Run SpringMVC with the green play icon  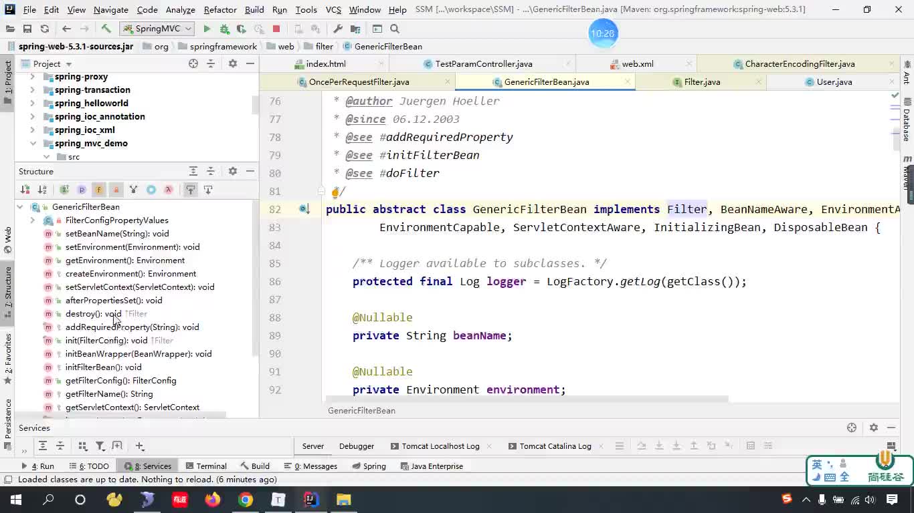(207, 29)
